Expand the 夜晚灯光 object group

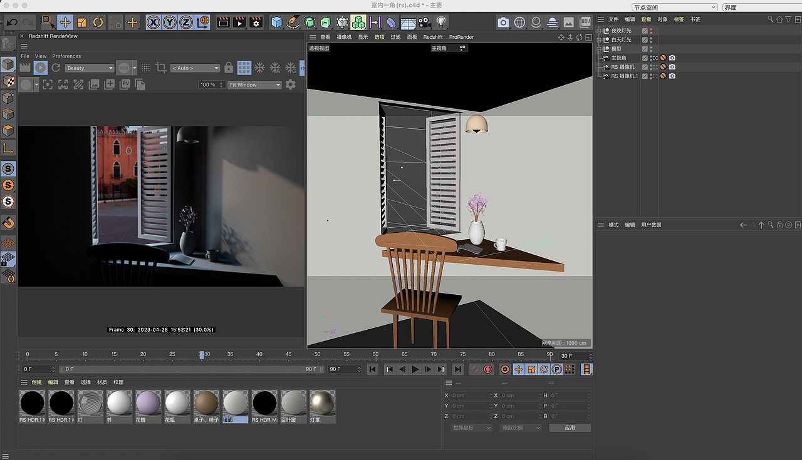pos(599,31)
